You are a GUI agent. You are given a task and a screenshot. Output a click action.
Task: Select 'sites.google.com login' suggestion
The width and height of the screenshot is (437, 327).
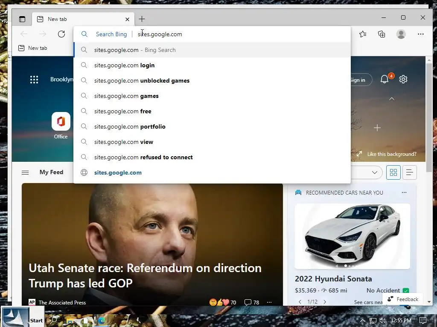[x=213, y=65]
